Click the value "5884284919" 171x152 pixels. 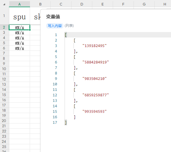click(x=96, y=62)
